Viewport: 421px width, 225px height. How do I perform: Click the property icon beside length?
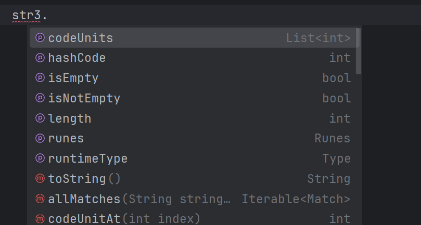tap(40, 118)
